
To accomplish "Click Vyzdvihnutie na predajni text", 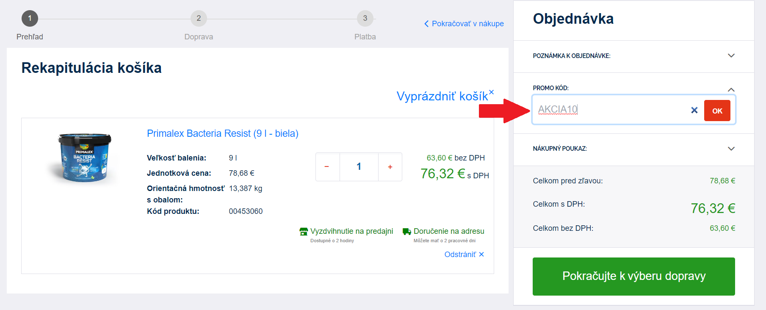I will [x=352, y=231].
